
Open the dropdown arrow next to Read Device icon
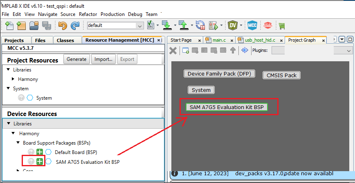point(192,25)
